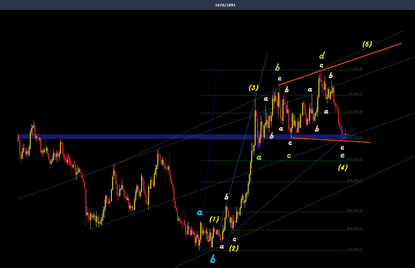Click the 100 1046.27 retracement label

355,249
